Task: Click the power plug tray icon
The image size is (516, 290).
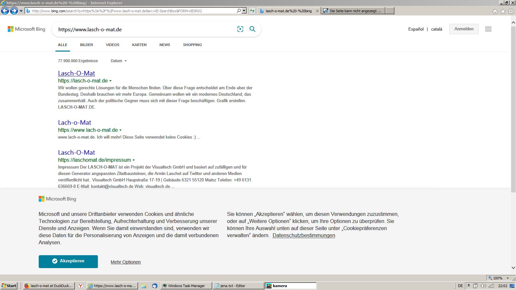Action: (475, 286)
